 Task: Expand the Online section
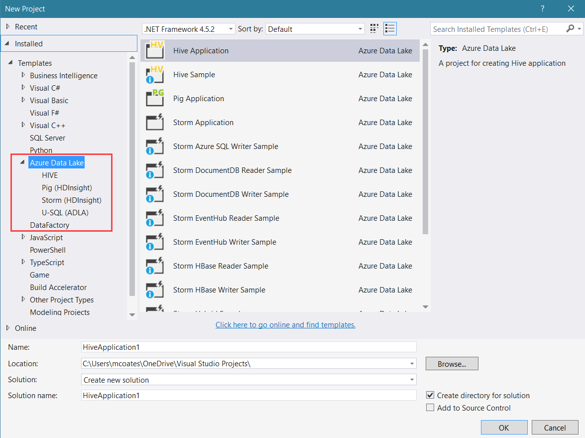click(8, 328)
